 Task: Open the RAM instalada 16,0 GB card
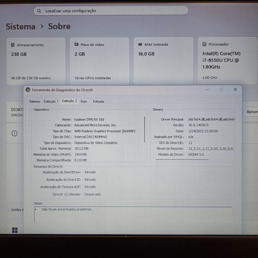coord(163,61)
